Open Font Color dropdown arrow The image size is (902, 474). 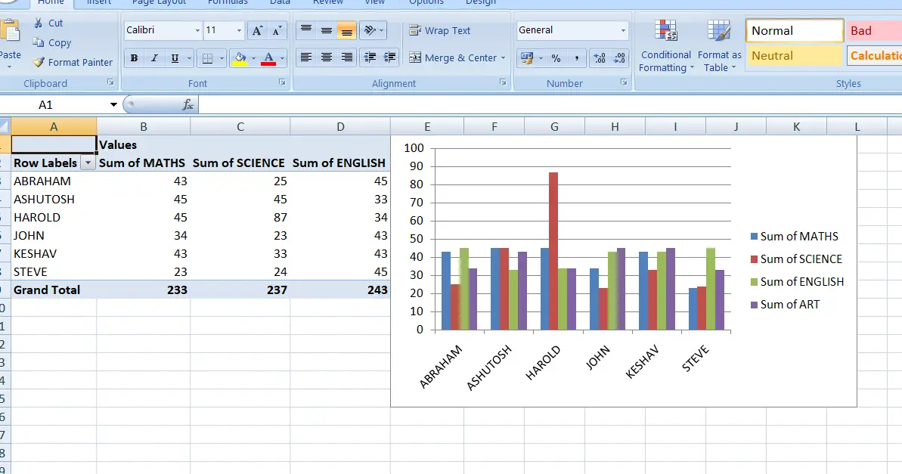coord(282,58)
